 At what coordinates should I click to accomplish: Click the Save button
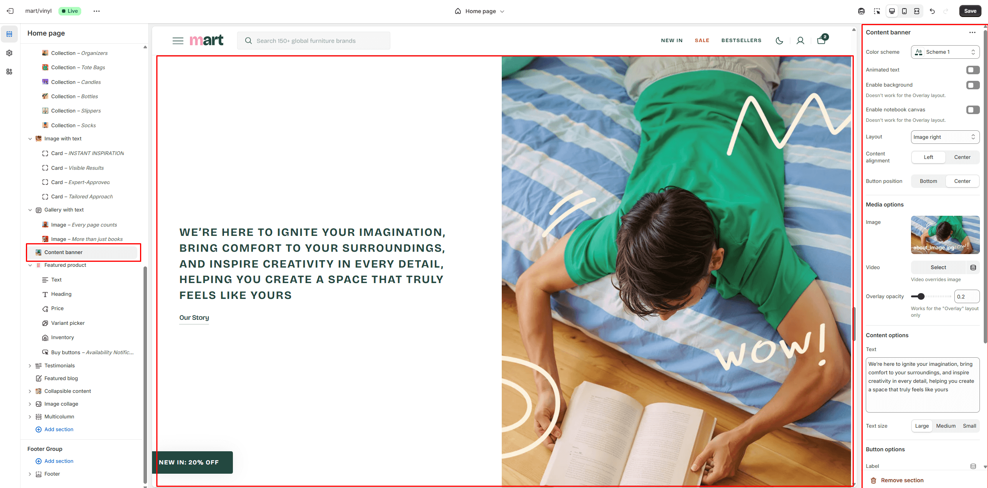(970, 11)
